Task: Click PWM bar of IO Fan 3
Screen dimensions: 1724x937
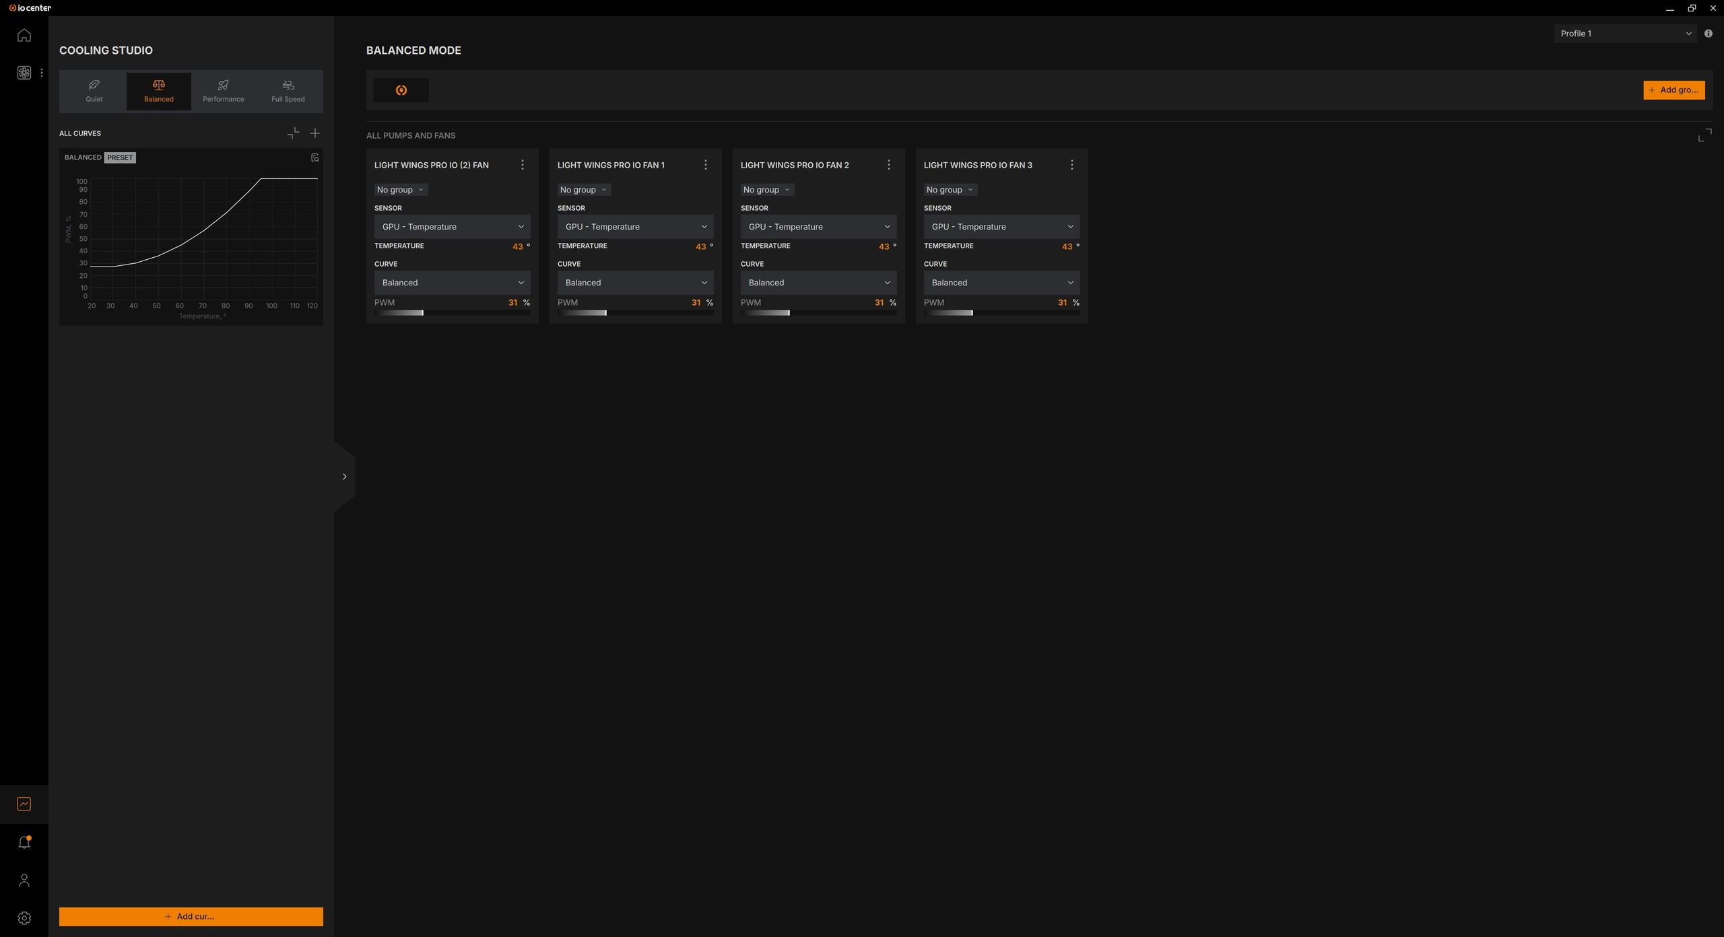Action: point(1002,313)
